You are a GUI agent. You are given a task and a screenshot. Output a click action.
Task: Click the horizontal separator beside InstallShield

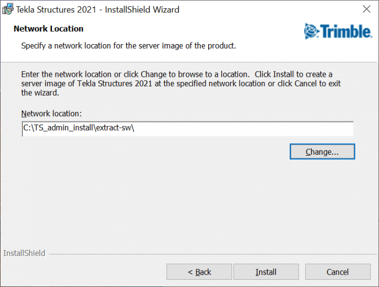coord(213,254)
